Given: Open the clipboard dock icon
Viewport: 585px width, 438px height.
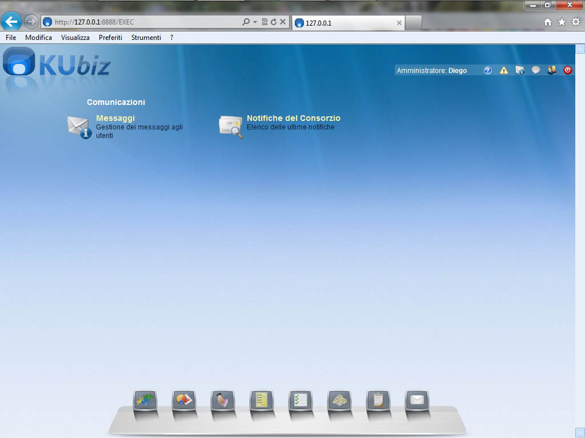Looking at the screenshot, I should tap(378, 400).
